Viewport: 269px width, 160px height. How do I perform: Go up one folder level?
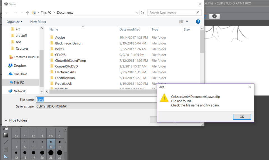coord(27,13)
